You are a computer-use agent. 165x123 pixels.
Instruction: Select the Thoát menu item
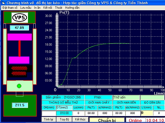59,8
